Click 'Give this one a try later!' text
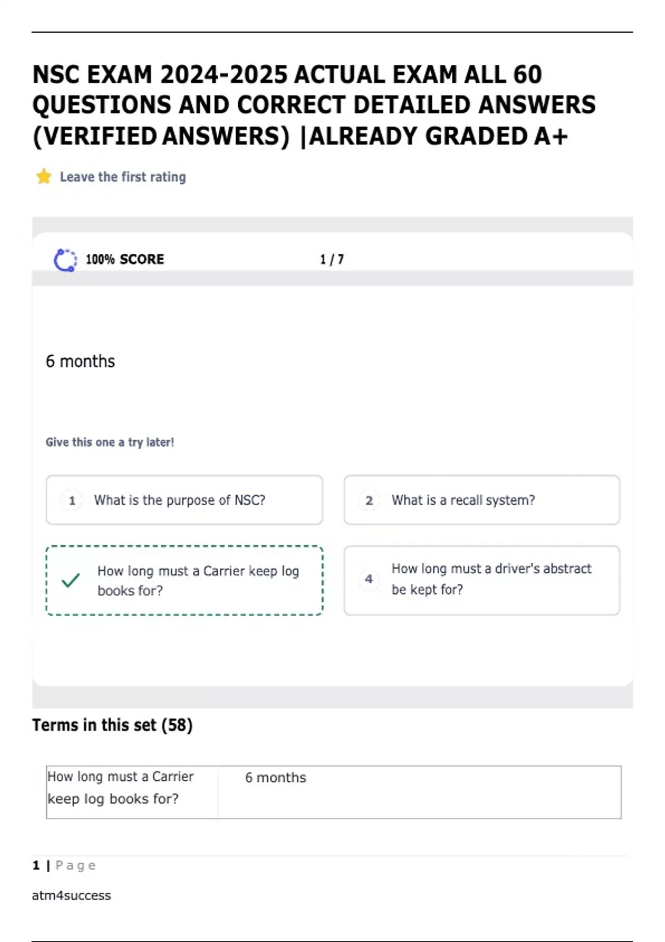The image size is (665, 942). click(x=110, y=442)
